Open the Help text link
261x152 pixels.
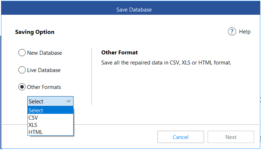click(x=245, y=32)
